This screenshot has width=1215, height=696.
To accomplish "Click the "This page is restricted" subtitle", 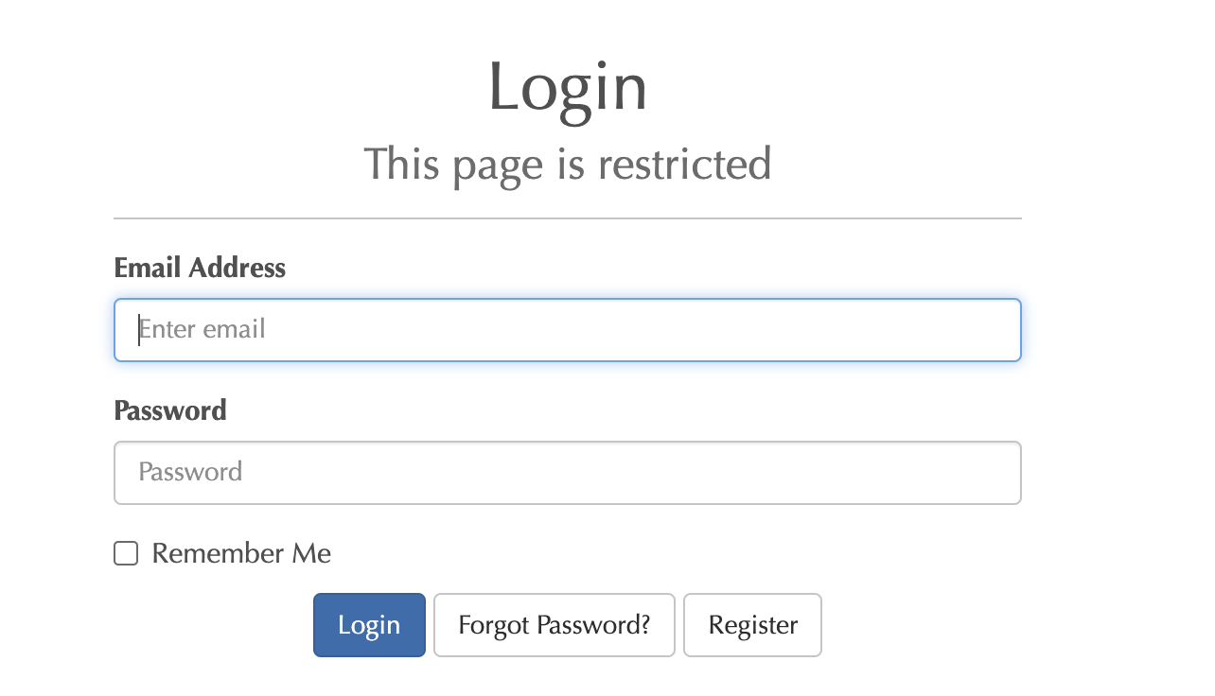I will pos(567,165).
